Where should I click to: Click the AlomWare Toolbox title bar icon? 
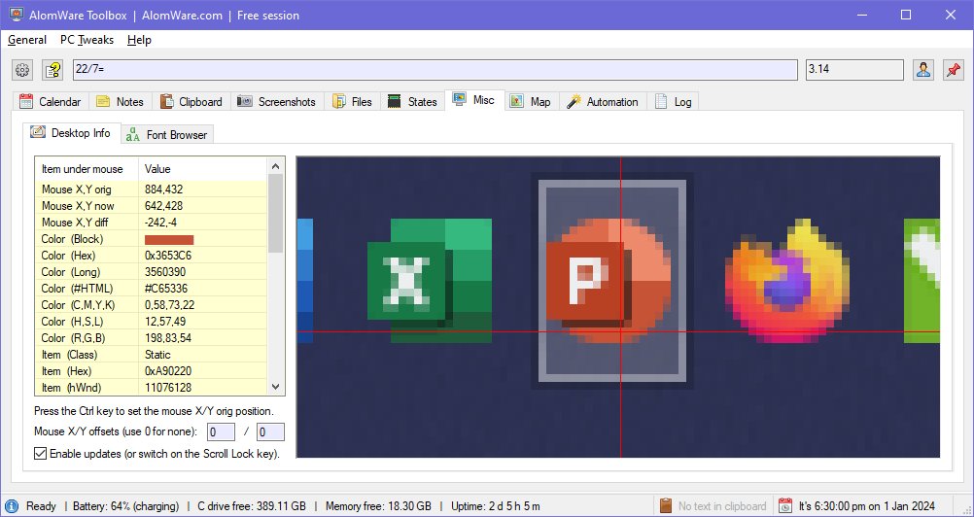pyautogui.click(x=17, y=15)
